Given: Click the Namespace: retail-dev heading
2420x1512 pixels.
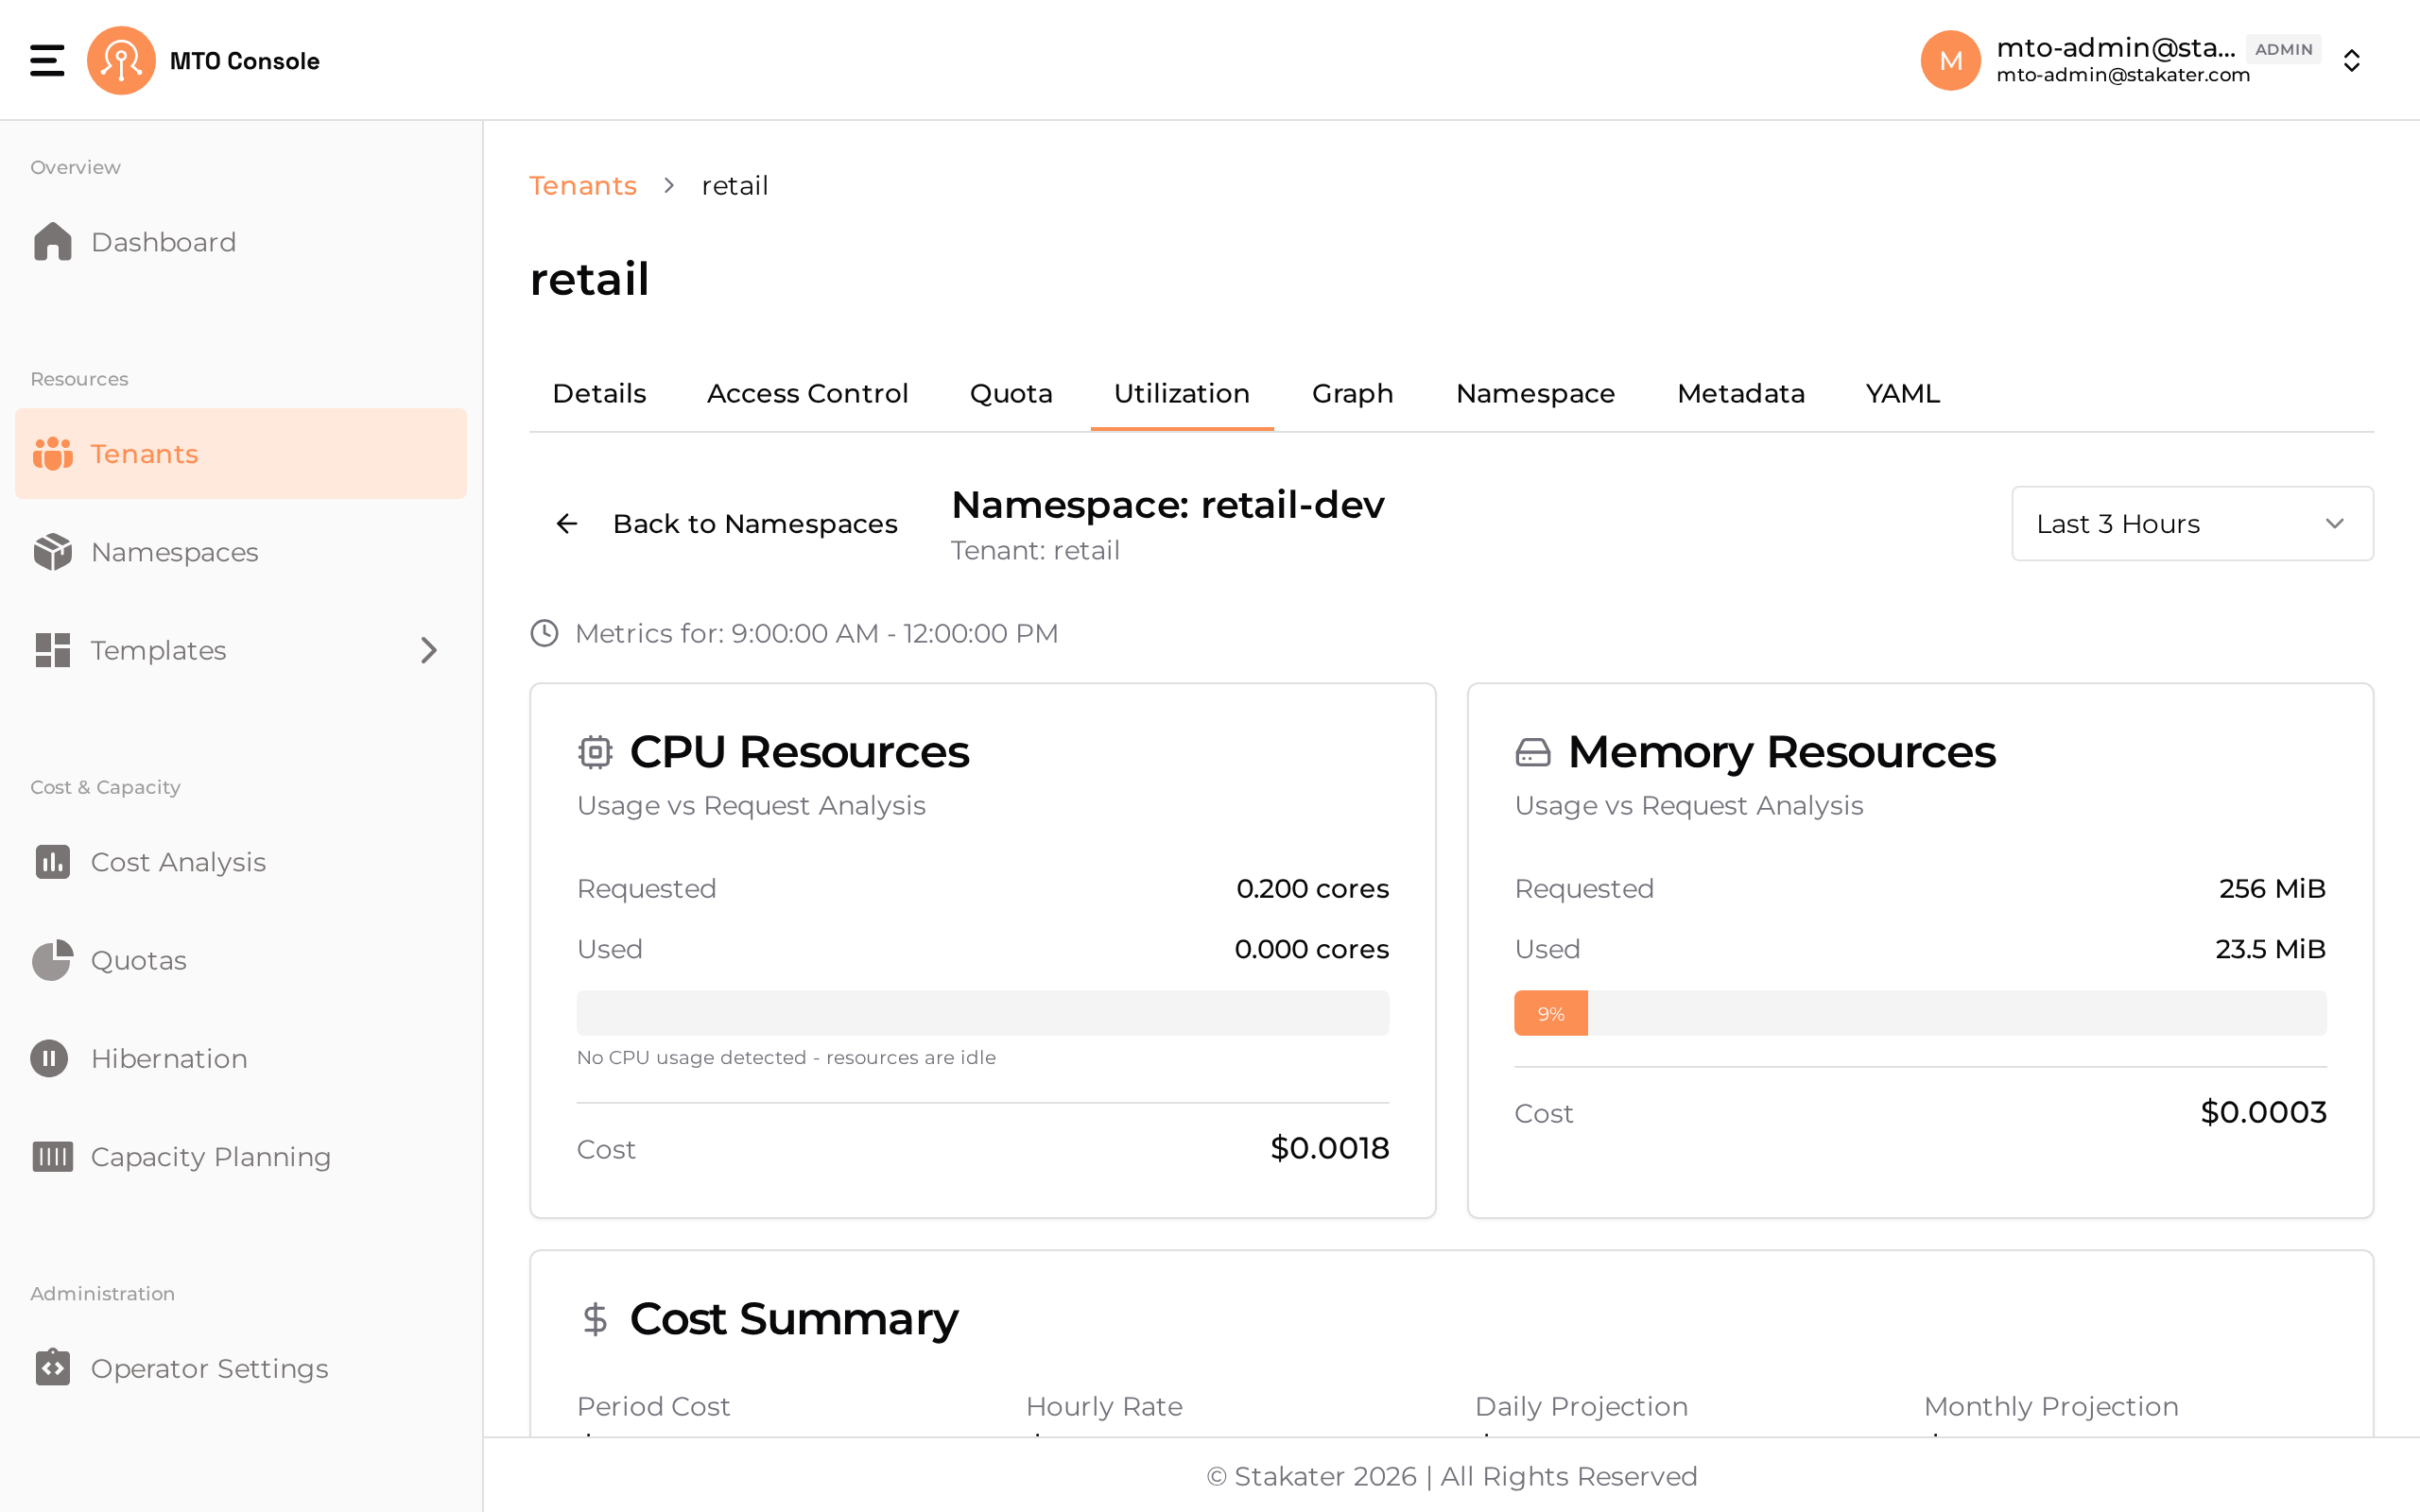Looking at the screenshot, I should [x=1168, y=505].
